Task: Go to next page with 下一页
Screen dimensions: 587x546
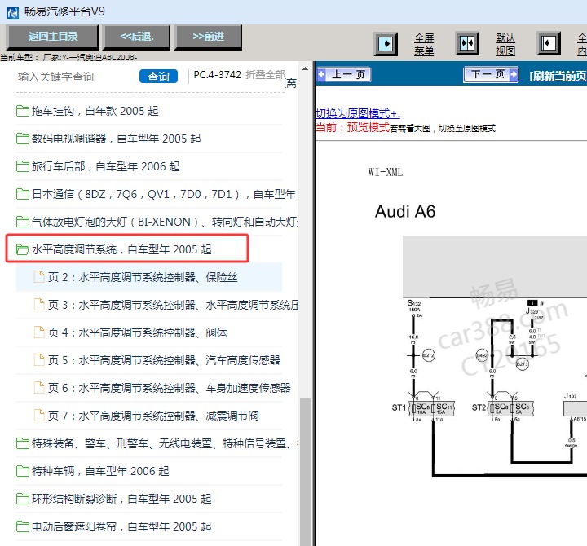Action: click(x=491, y=74)
